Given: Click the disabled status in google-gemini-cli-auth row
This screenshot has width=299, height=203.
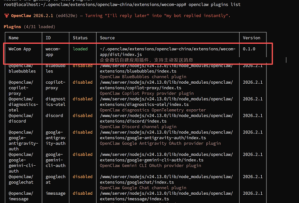Looking at the screenshot, I should click(83, 154).
